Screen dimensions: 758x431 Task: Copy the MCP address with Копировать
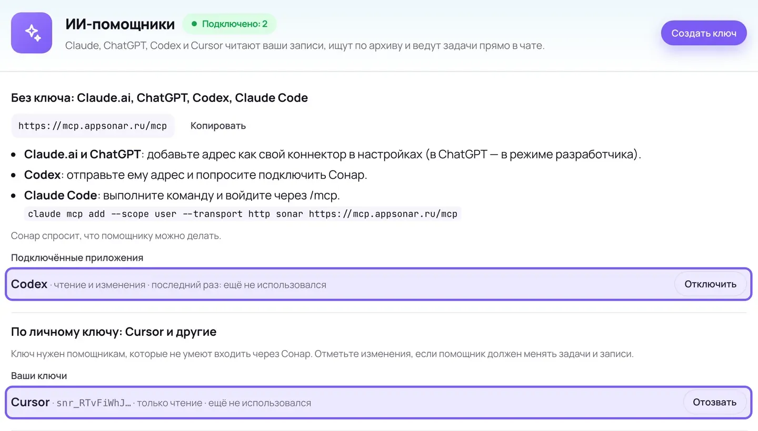(x=218, y=126)
